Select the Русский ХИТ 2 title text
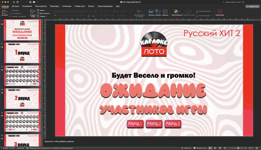This screenshot has height=150, width=261. [x=212, y=33]
